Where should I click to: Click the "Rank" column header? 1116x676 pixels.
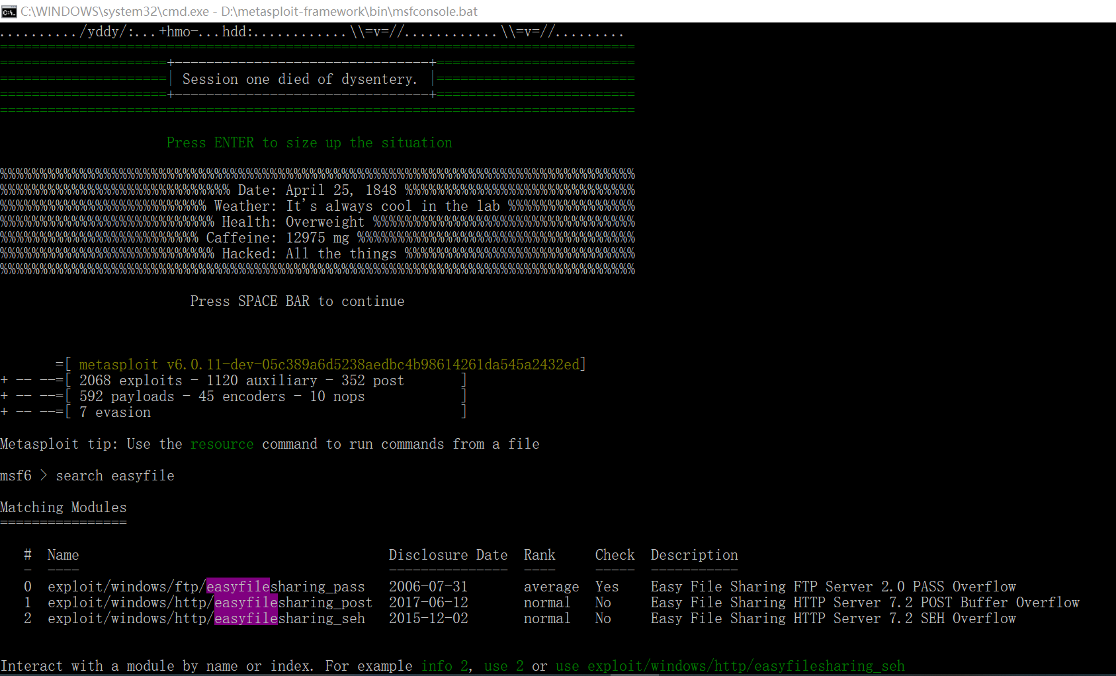[x=539, y=555]
